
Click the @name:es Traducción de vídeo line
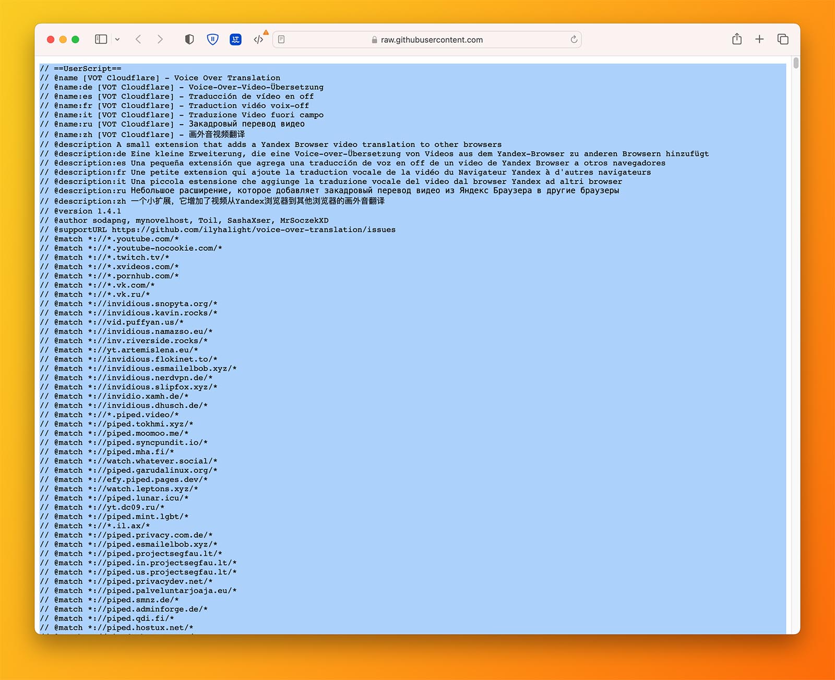pos(177,96)
